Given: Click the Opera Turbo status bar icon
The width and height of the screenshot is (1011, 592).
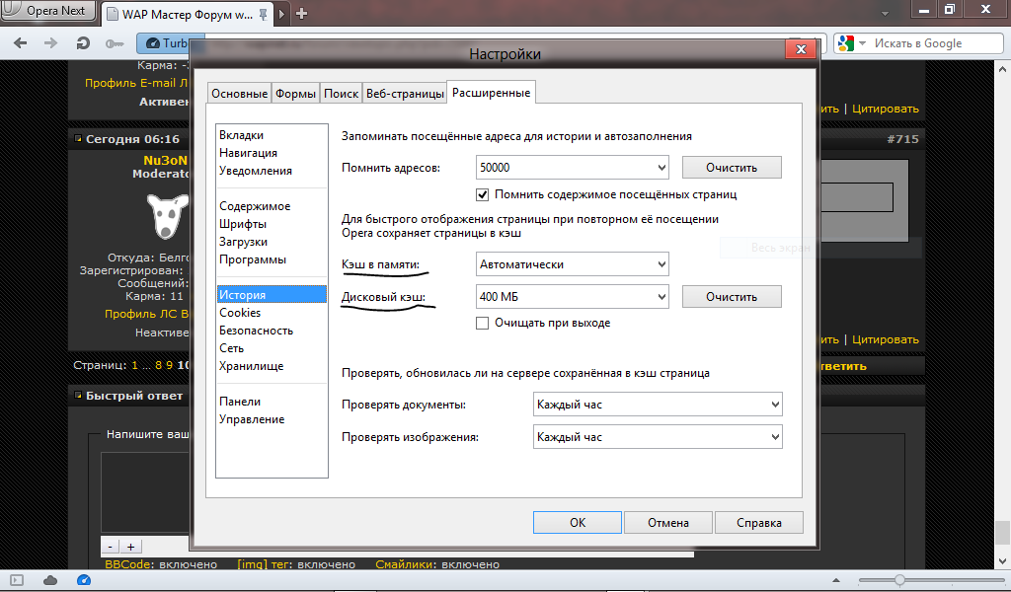Looking at the screenshot, I should [x=84, y=579].
